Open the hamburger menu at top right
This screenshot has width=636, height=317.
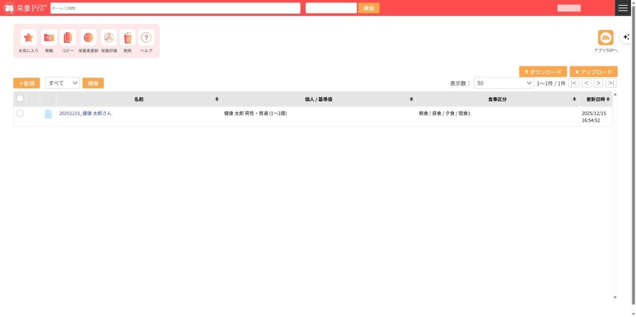pyautogui.click(x=623, y=8)
